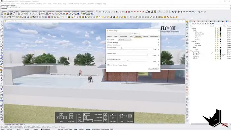Click the color swatch for Red marble layer
The image size is (231, 130).
point(220,36)
